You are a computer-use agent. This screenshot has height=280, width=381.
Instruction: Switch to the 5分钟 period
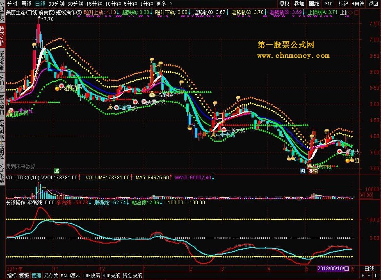pos(130,4)
